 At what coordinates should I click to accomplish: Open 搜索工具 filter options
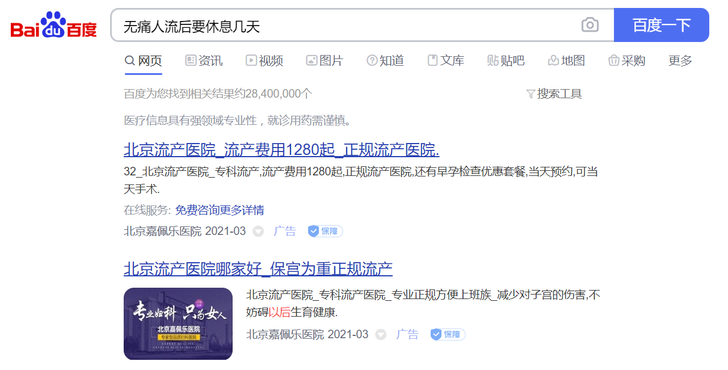(554, 94)
